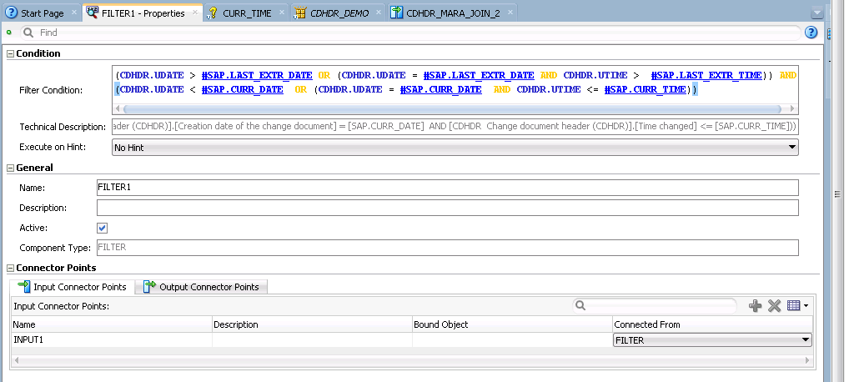Image resolution: width=849 pixels, height=382 pixels.
Task: Click the Connected From column header
Action: click(x=712, y=324)
